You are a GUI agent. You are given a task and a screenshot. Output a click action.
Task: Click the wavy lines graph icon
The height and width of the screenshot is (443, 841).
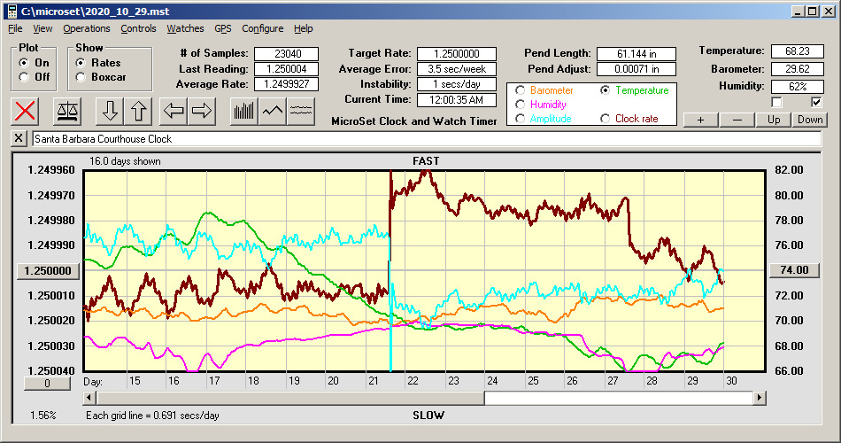tap(301, 111)
